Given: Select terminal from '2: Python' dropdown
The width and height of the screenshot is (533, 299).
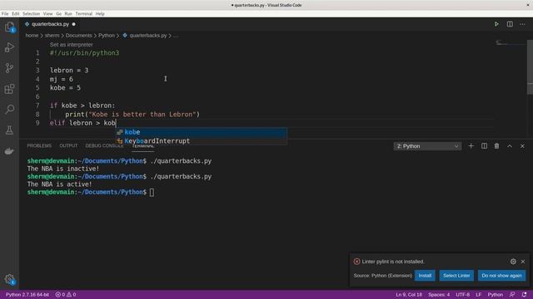Looking at the screenshot, I should coord(427,146).
